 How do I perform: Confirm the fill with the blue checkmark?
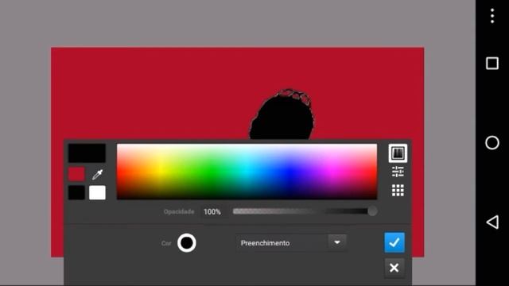point(394,242)
